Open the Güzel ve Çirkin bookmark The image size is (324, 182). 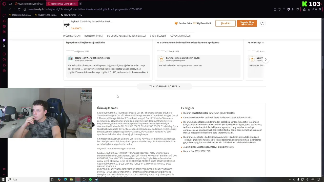(46, 15)
